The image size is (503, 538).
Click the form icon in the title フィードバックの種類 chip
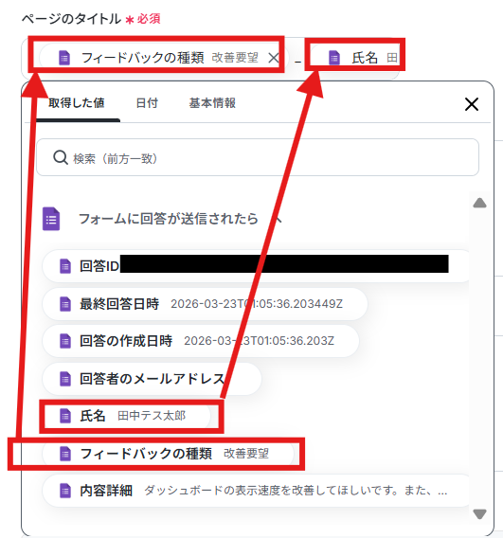64,58
